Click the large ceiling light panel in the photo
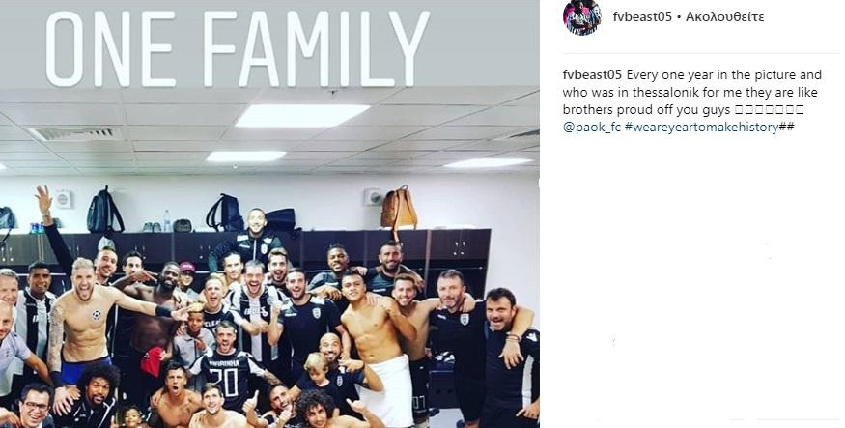This screenshot has width=845, height=428. (301, 116)
